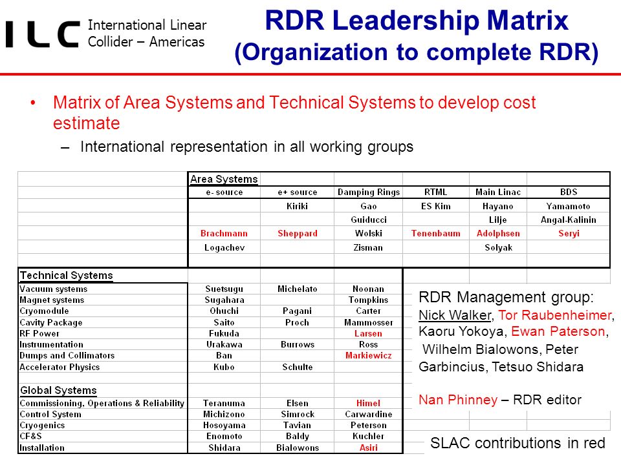Select the 'Zisman' cell
Screen dimensions: 621x465
coord(368,247)
